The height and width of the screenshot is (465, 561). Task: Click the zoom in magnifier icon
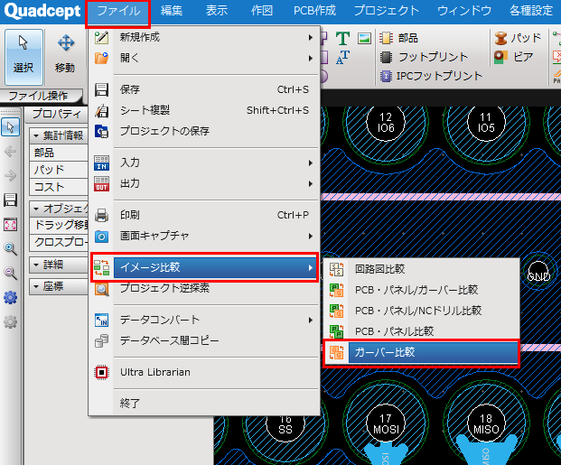click(10, 249)
